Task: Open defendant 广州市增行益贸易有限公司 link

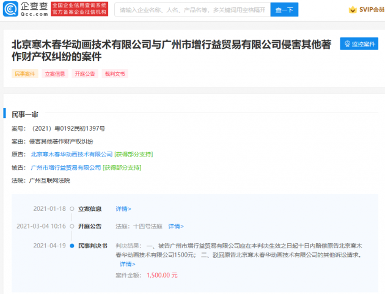Action: tap(65, 167)
